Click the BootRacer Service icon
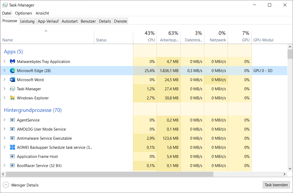Viewport: 293px width, 193px height. 12,165
